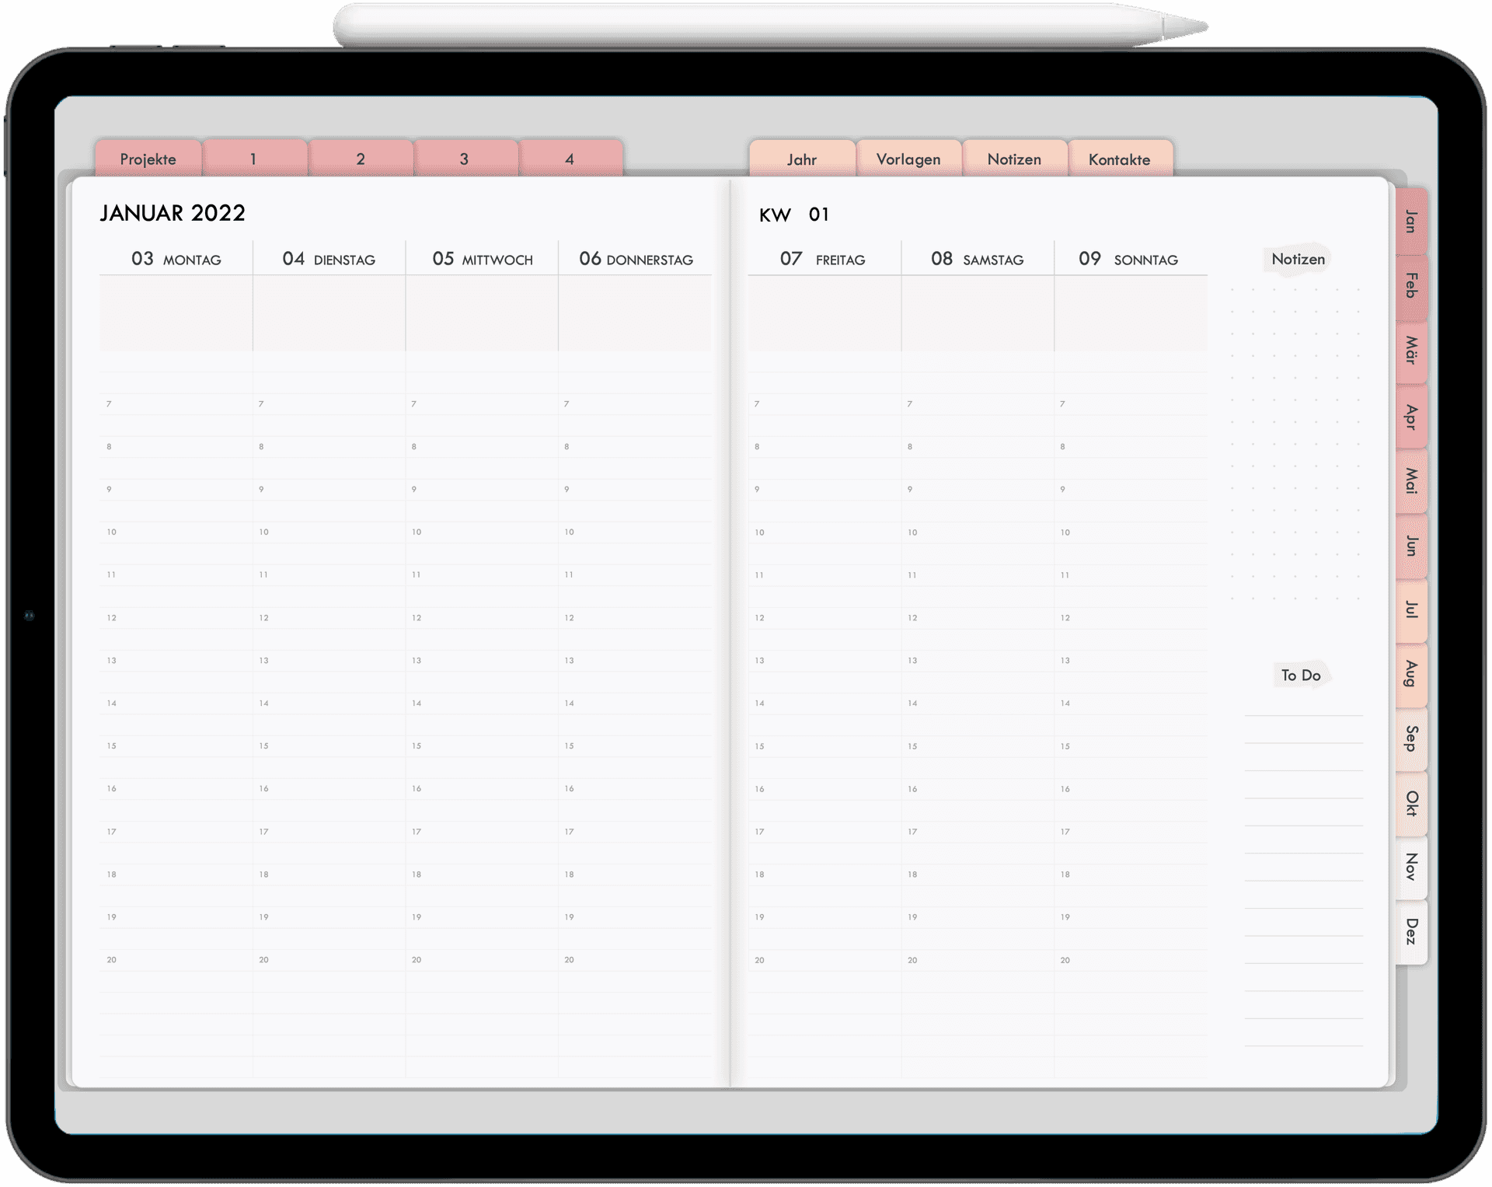Jump to the Mär month tab
Image resolution: width=1492 pixels, height=1187 pixels.
(1411, 351)
